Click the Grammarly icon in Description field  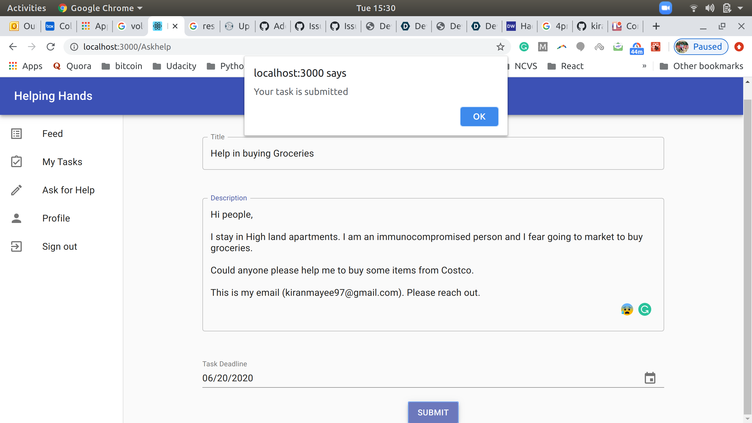[x=644, y=309]
